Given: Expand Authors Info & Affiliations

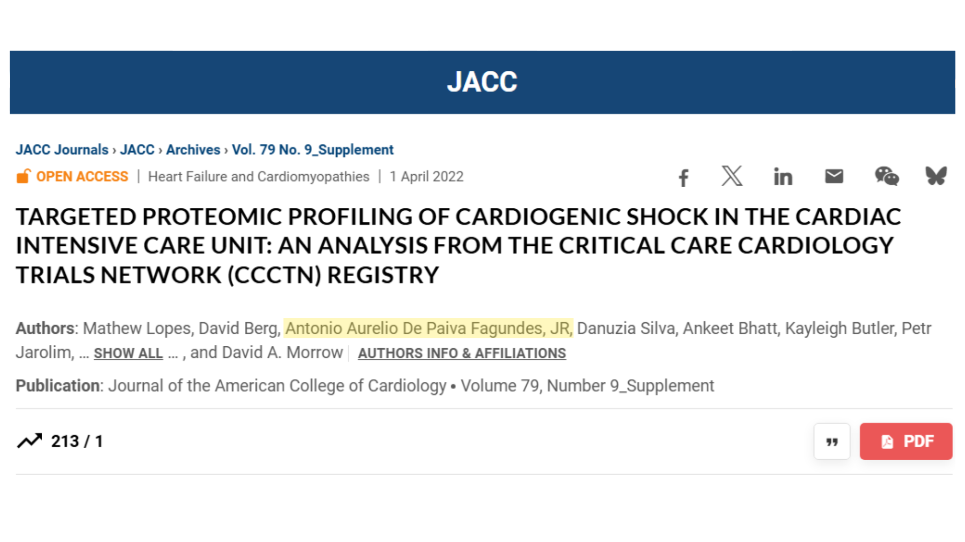Looking at the screenshot, I should pyautogui.click(x=462, y=353).
